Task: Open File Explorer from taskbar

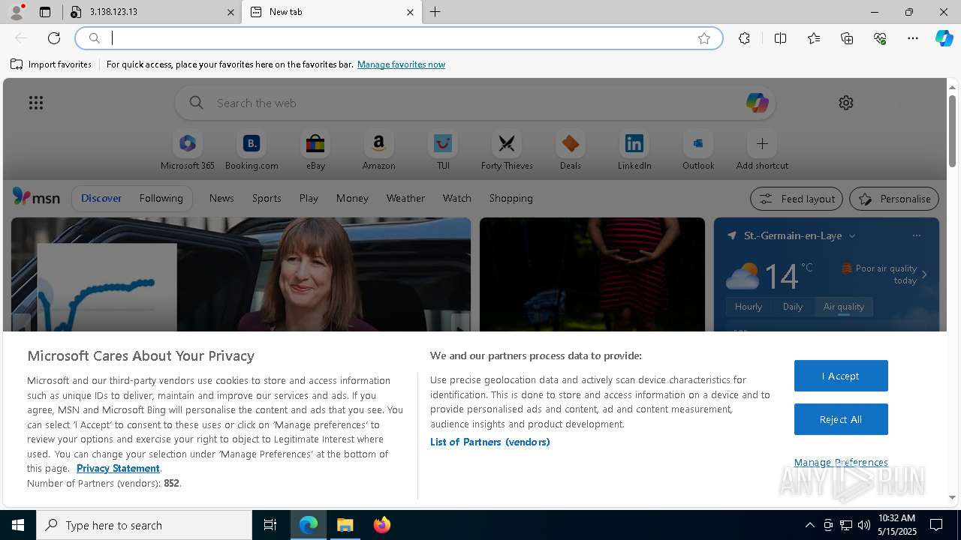Action: [345, 525]
